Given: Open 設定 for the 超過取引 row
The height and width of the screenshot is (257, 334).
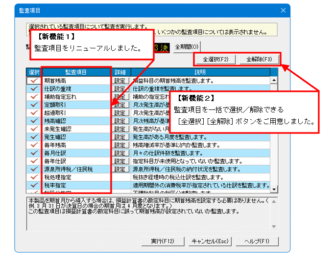Looking at the screenshot, I should (x=120, y=113).
